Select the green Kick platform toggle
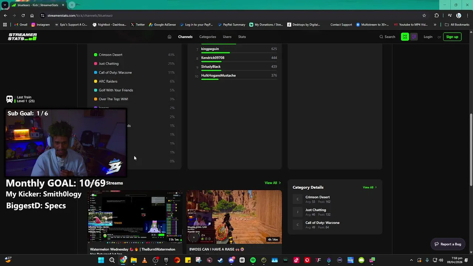Viewport: 473px width, 266px height. [405, 37]
